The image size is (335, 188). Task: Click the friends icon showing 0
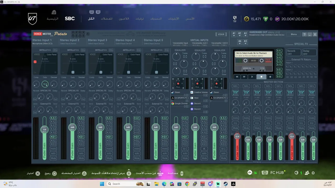click(307, 173)
